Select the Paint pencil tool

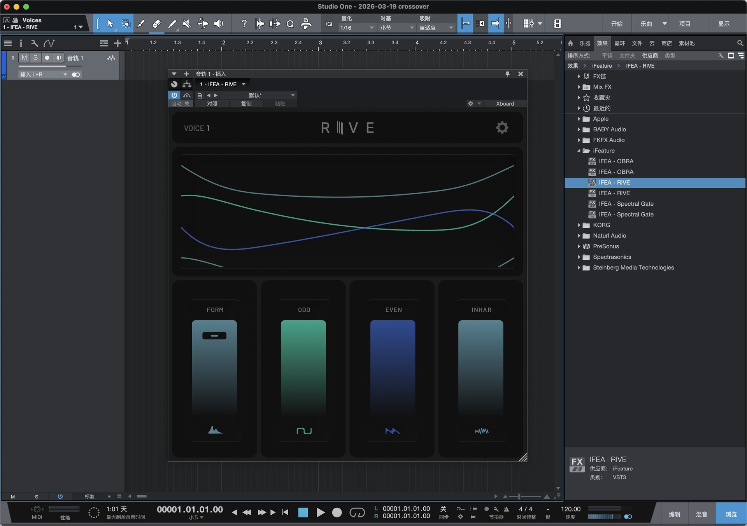click(x=172, y=24)
